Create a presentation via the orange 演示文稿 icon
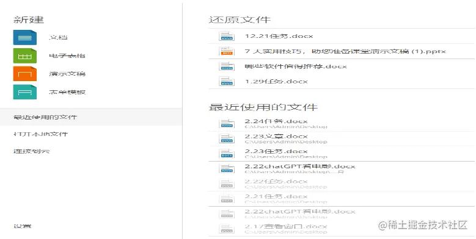The height and width of the screenshot is (239, 476). [25, 74]
